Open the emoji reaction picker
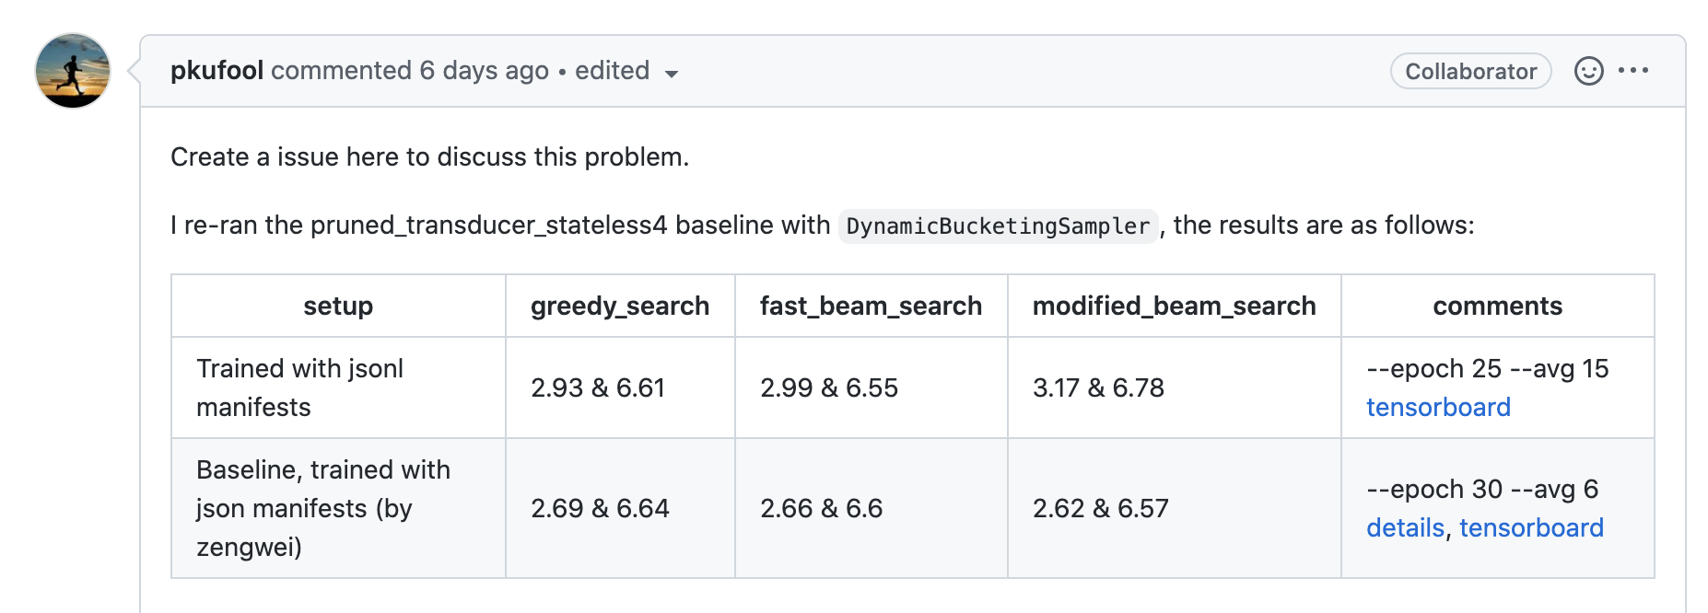The width and height of the screenshot is (1708, 613). point(1588,71)
